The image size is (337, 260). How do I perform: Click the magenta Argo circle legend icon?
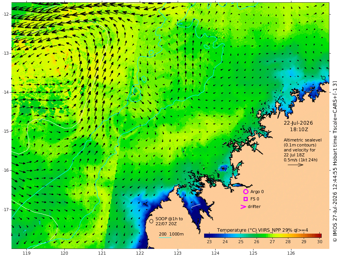(x=245, y=192)
